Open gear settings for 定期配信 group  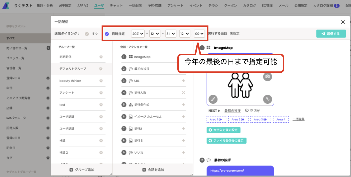click(101, 57)
